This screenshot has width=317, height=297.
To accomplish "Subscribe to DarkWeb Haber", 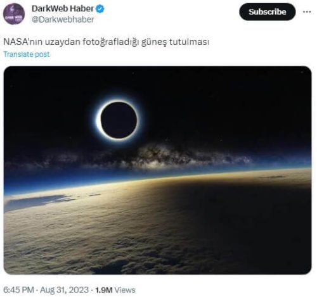I will point(267,12).
